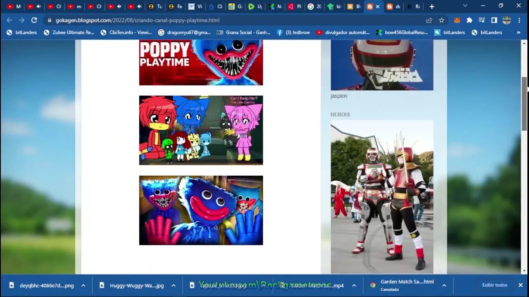The width and height of the screenshot is (529, 297).
Task: Open the search tabs chevron in the title bar
Action: point(465,6)
